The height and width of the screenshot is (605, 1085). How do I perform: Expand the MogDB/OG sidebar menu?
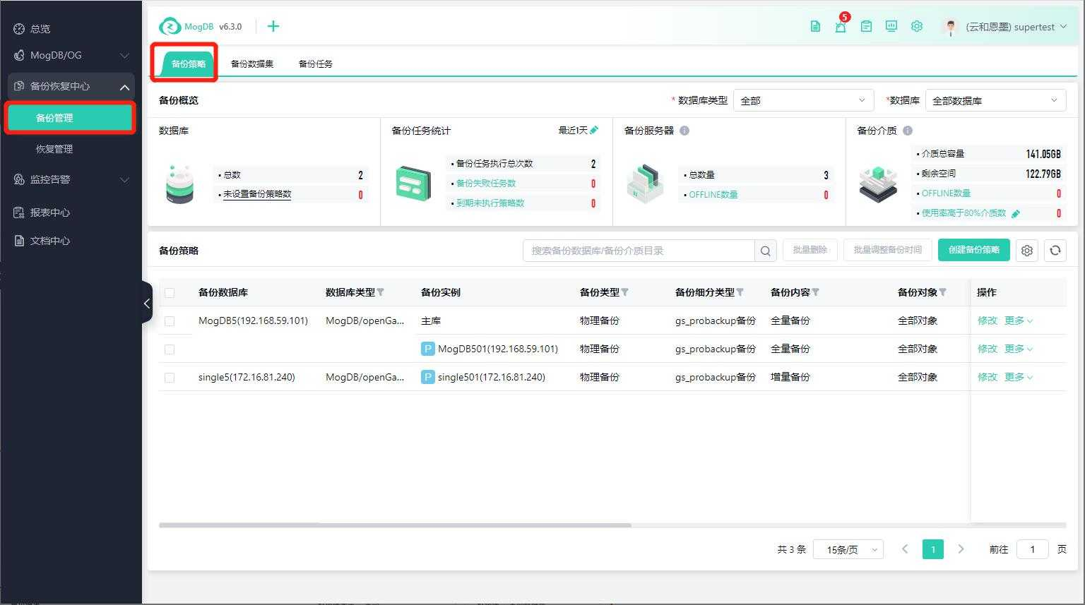pos(71,55)
